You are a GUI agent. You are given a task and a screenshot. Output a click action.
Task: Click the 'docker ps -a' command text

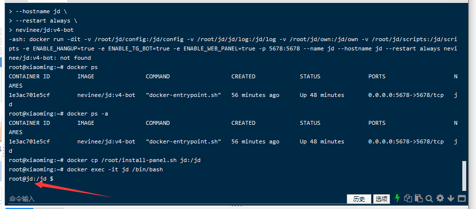click(88, 114)
